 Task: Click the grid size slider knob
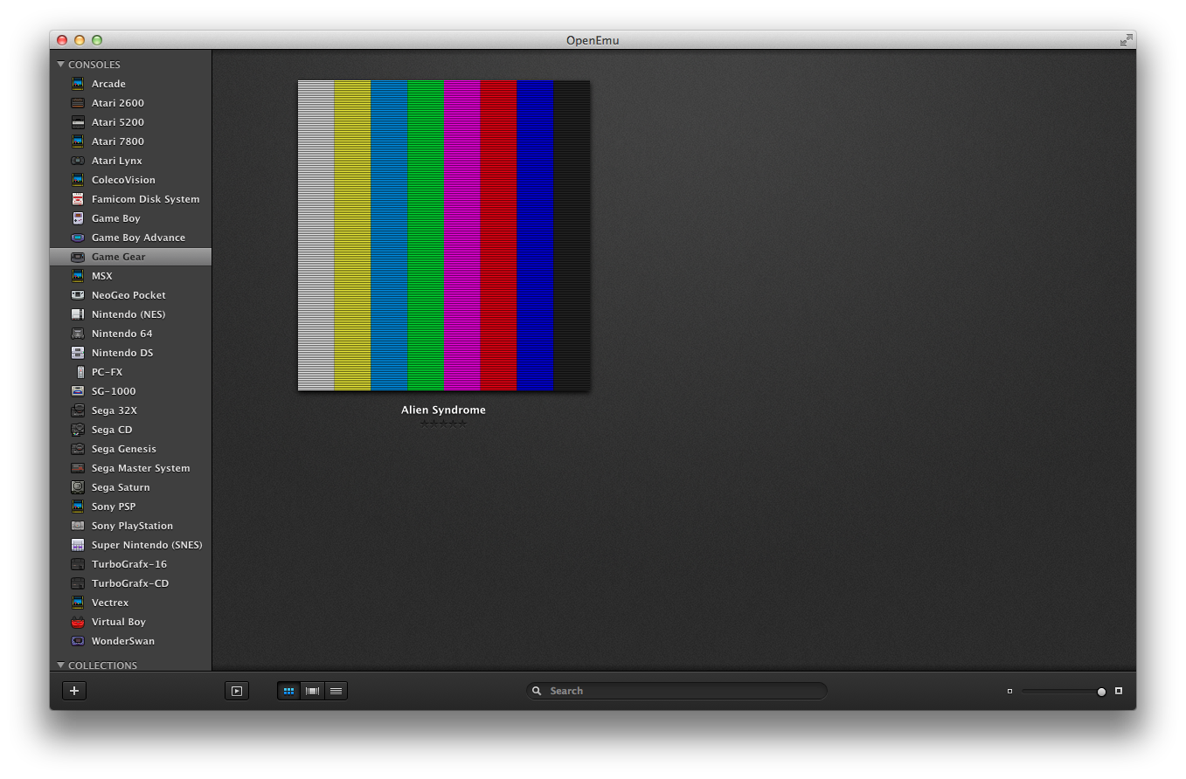[x=1101, y=692]
